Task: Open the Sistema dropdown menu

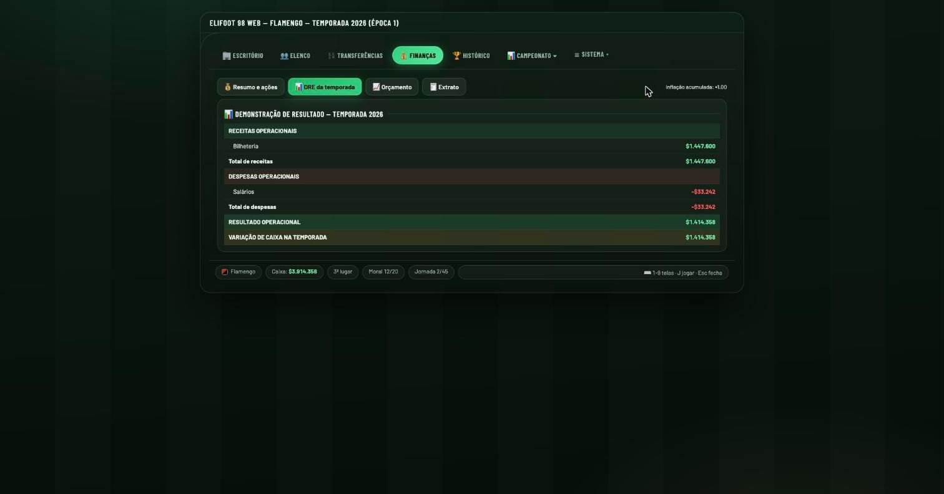Action: [x=591, y=55]
